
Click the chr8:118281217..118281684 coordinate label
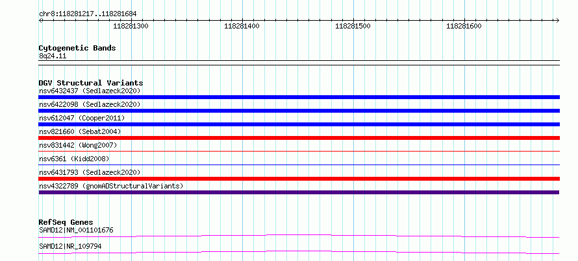pyautogui.click(x=88, y=14)
